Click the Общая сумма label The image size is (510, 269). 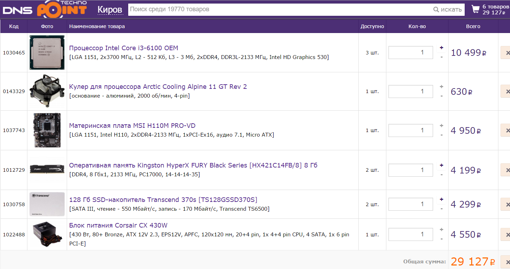pos(425,262)
